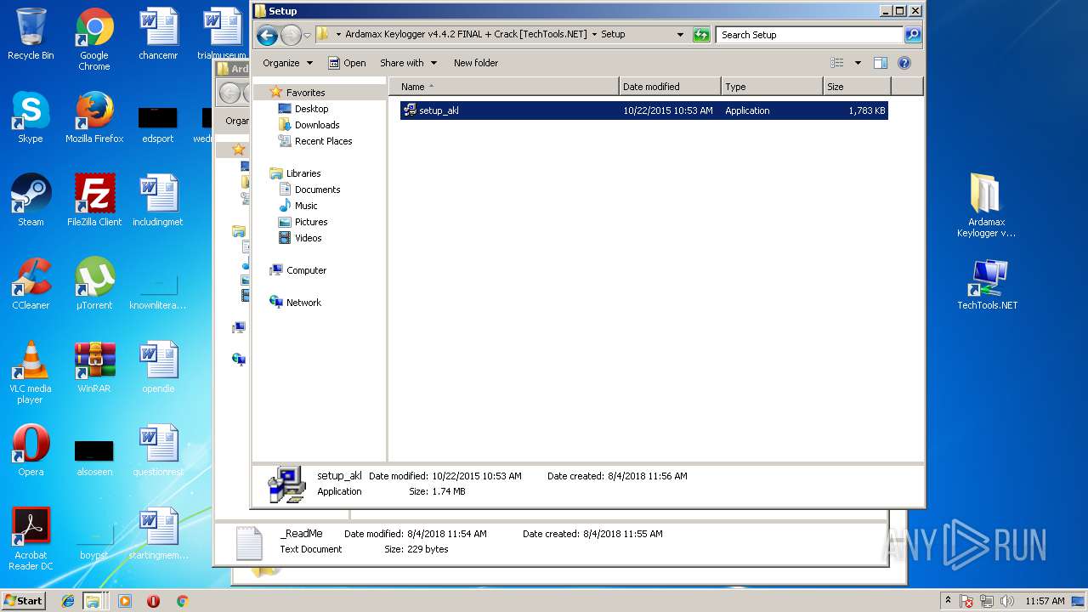Image resolution: width=1088 pixels, height=612 pixels.
Task: Open Downloads in the navigation pane
Action: point(317,125)
